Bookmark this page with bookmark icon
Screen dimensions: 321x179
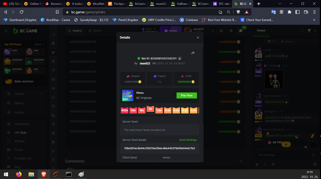[57, 12]
